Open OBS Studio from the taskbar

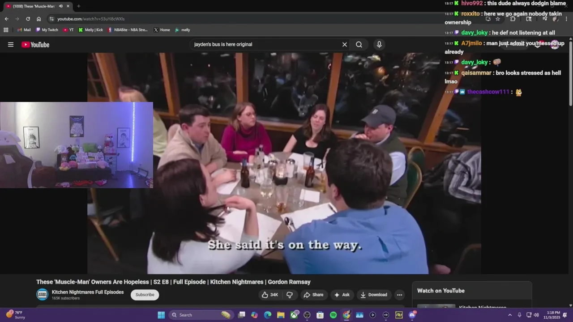307,315
